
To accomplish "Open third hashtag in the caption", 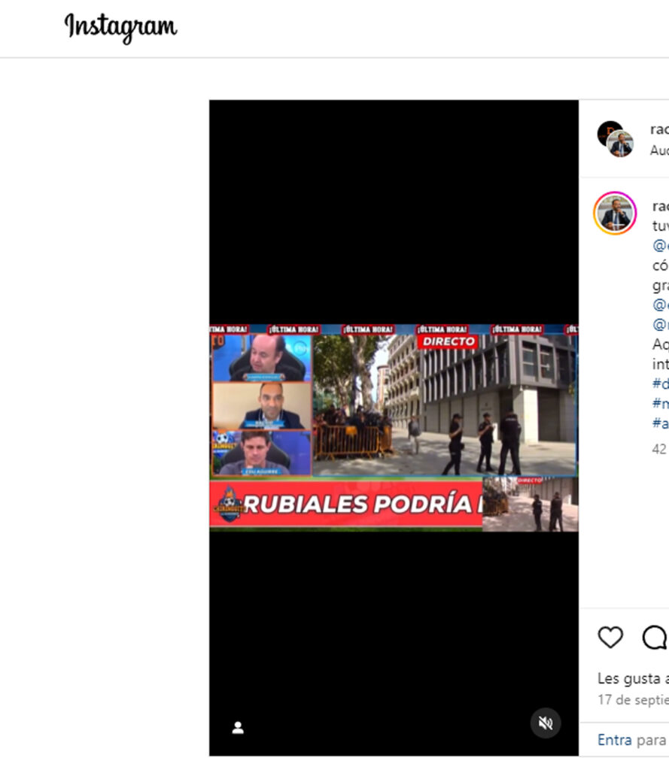I will [x=661, y=423].
